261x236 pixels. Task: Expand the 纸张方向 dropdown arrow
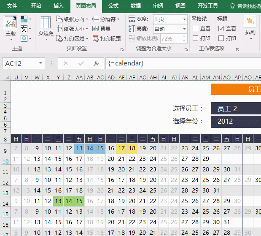[87, 19]
